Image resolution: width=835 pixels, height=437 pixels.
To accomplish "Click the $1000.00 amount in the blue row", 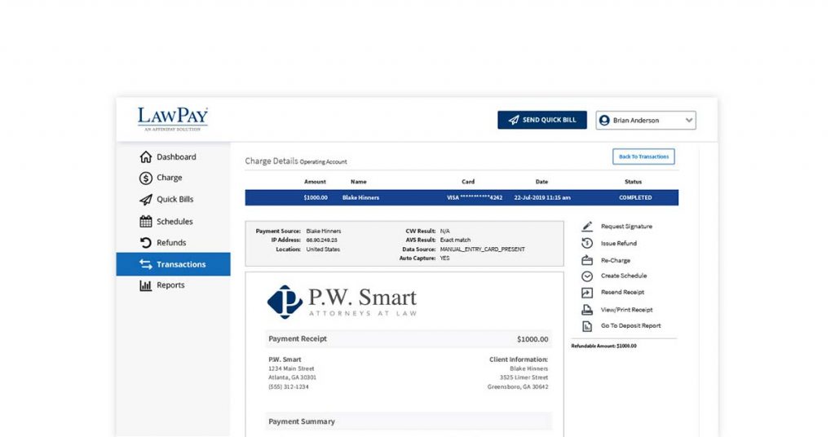I will [316, 197].
